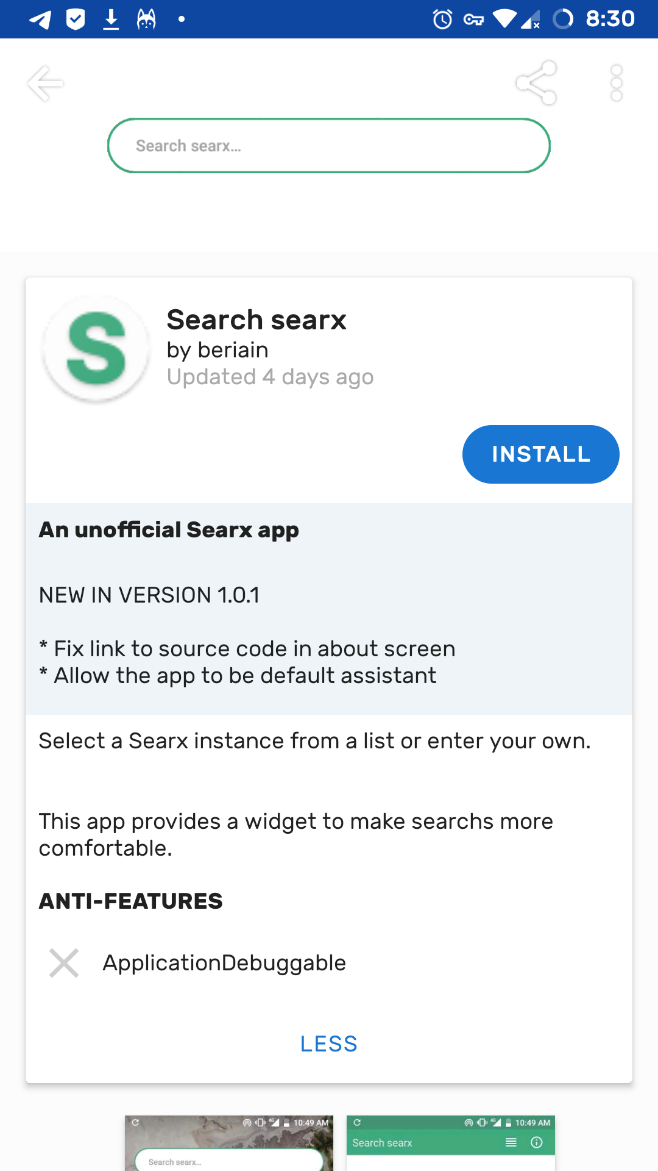The height and width of the screenshot is (1171, 658).
Task: Tap the author name by beriain
Action: coord(218,350)
